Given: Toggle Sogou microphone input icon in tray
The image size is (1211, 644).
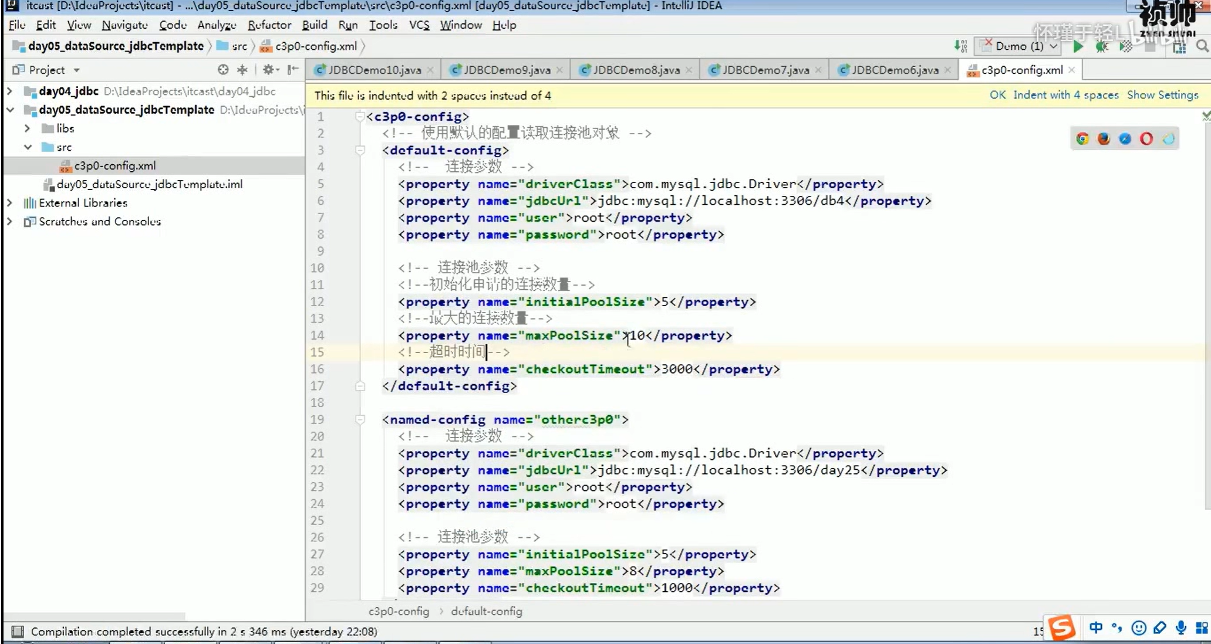Looking at the screenshot, I should pyautogui.click(x=1181, y=628).
